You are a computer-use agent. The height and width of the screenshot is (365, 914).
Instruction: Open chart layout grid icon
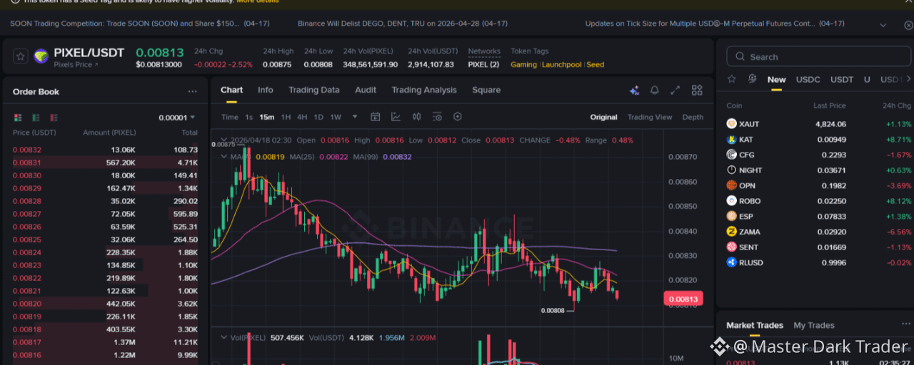pyautogui.click(x=697, y=91)
